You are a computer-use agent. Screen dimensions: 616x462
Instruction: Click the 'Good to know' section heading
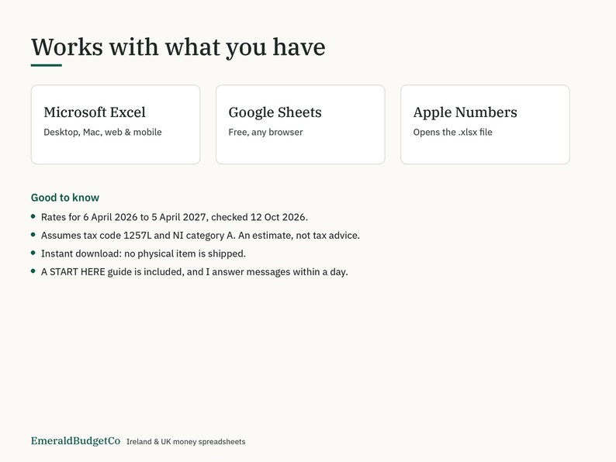65,198
